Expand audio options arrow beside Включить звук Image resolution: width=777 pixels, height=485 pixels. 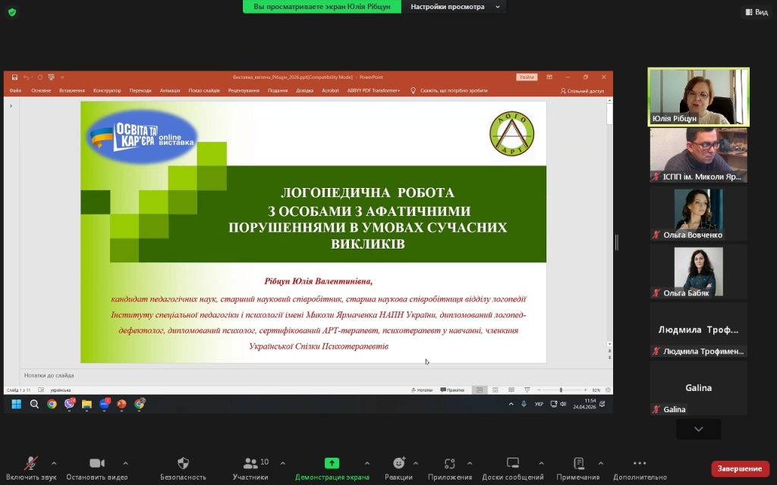54,463
